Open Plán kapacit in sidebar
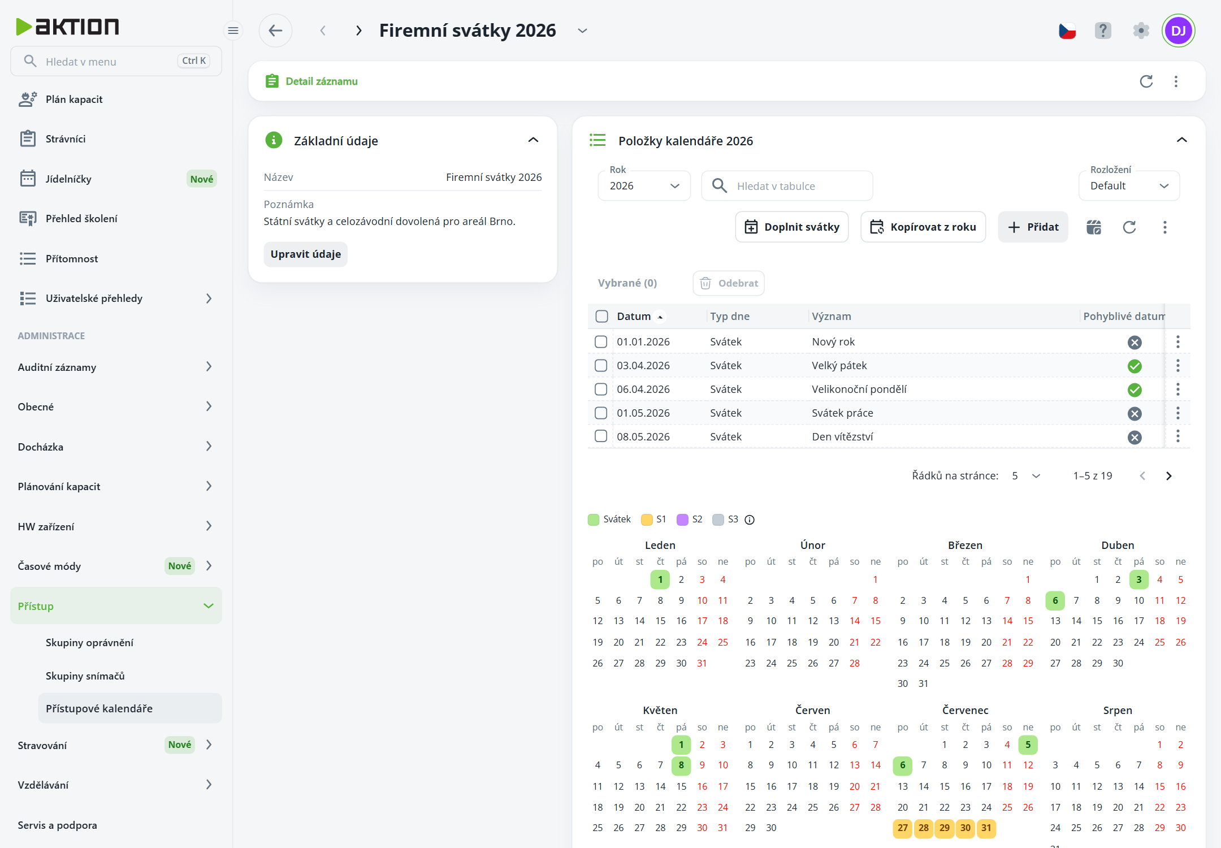Screen dimensions: 1221x848 coord(116,99)
